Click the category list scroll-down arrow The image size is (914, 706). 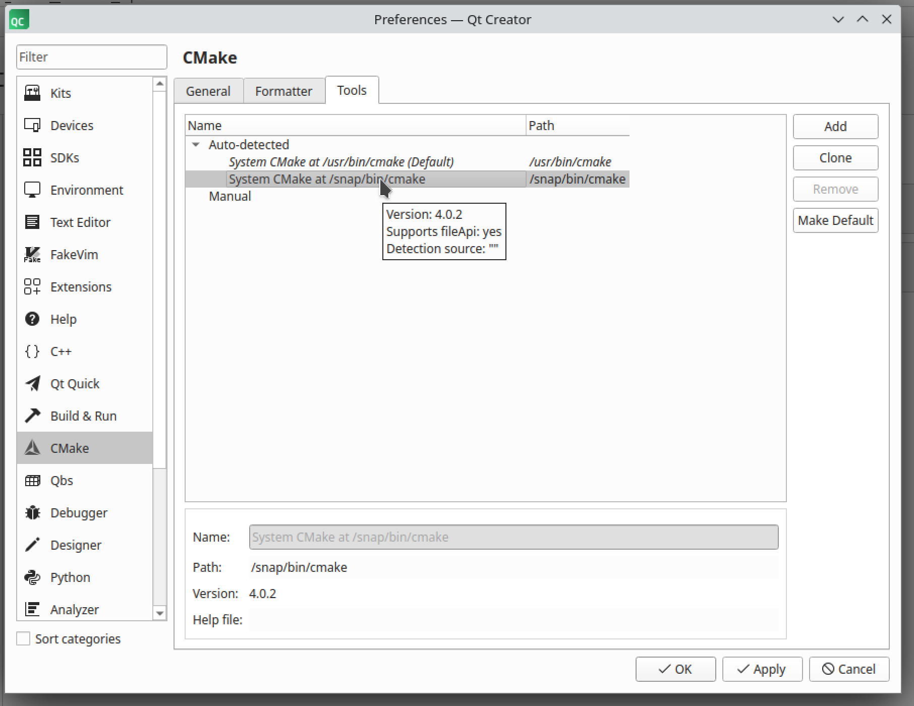(160, 614)
